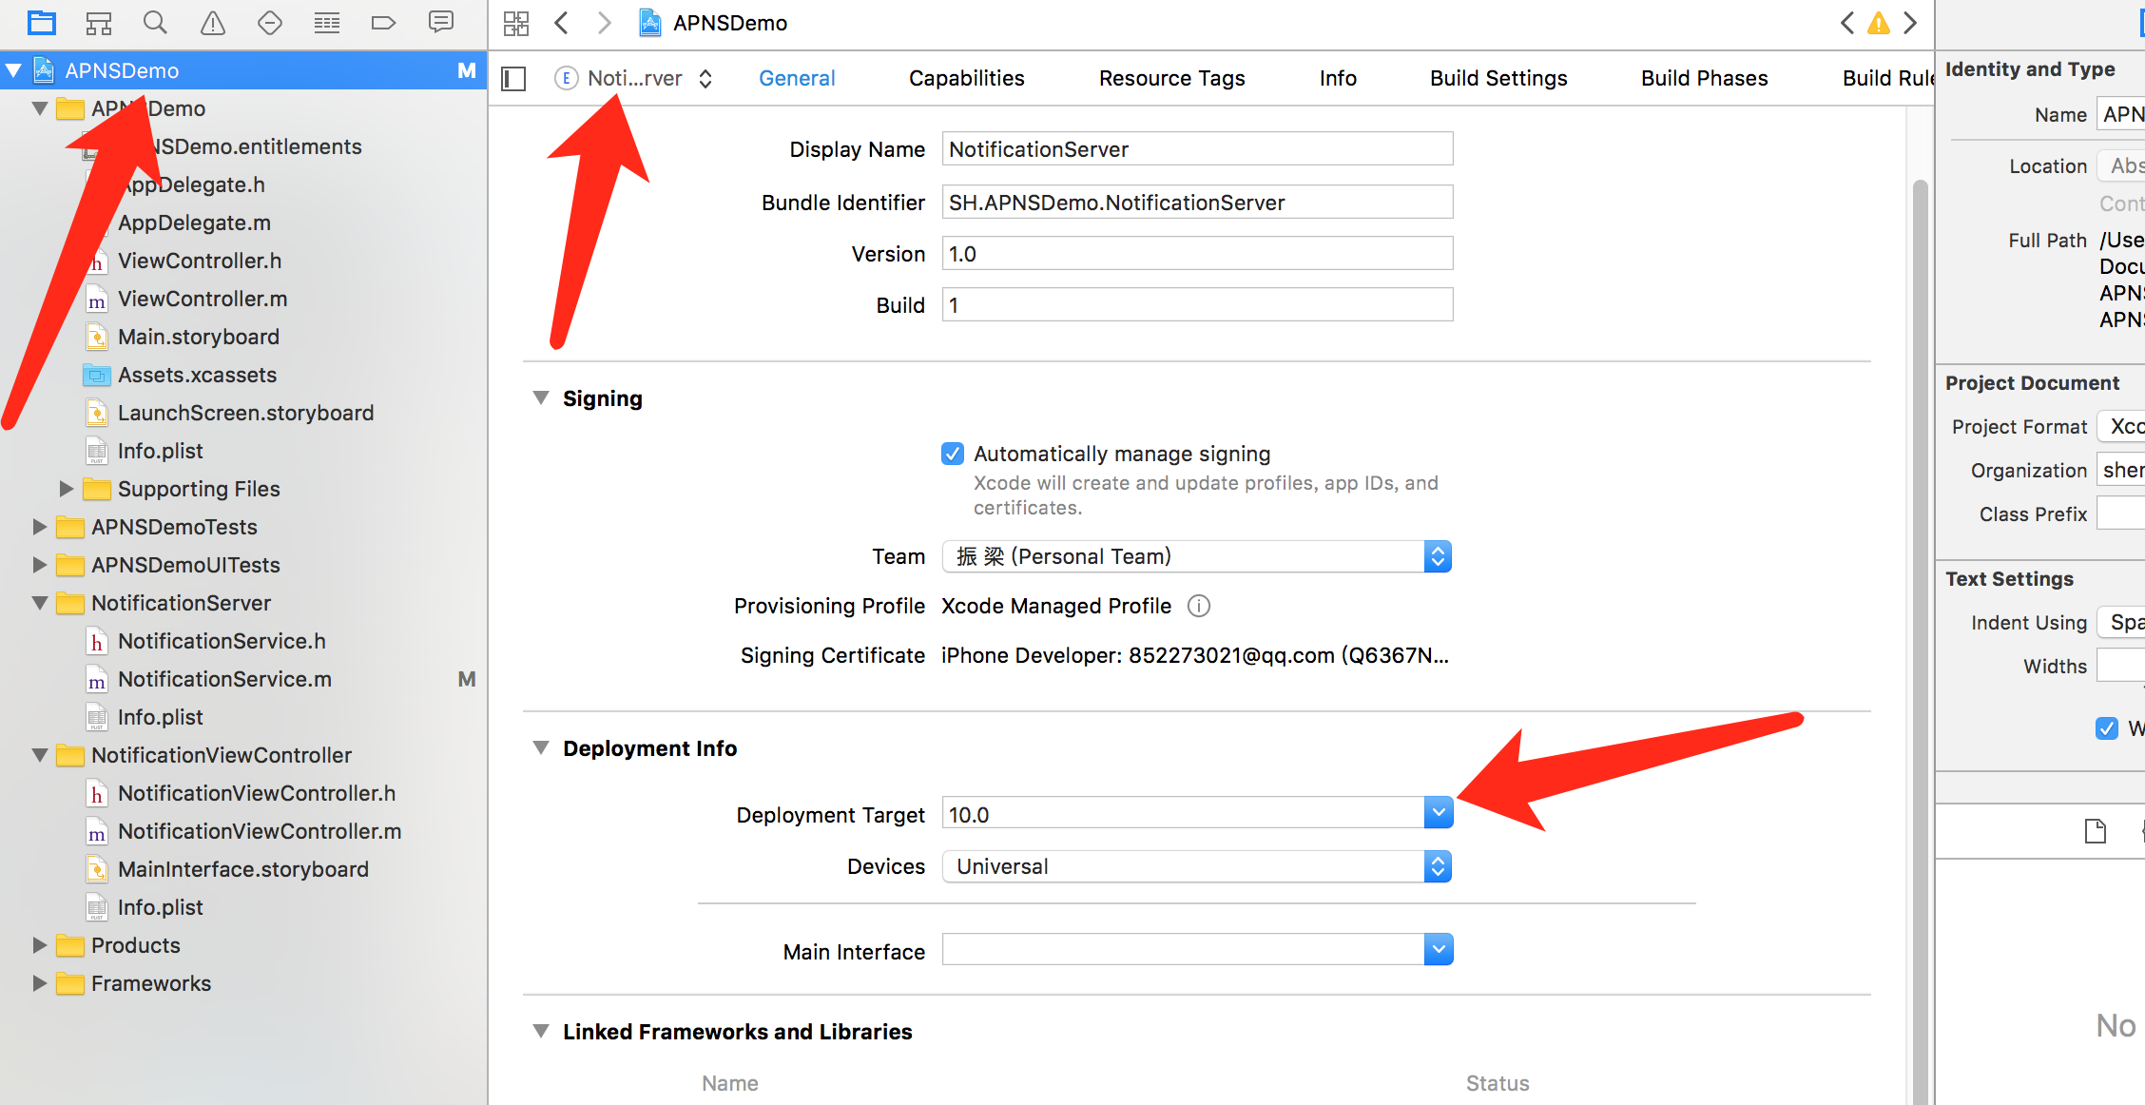2145x1105 pixels.
Task: Open the Test navigator diamond icon
Action: point(270,22)
